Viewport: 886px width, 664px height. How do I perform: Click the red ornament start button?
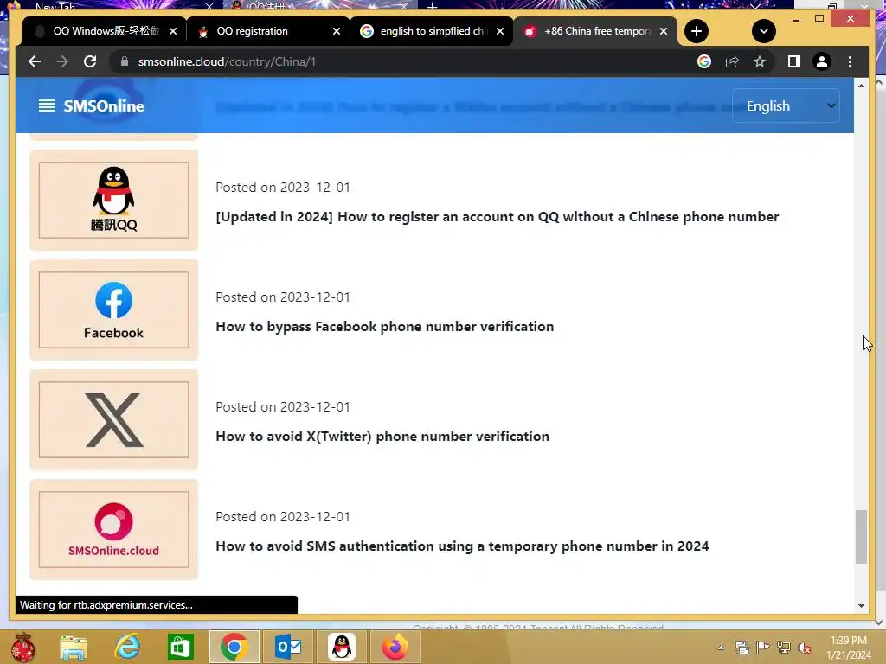(x=22, y=647)
